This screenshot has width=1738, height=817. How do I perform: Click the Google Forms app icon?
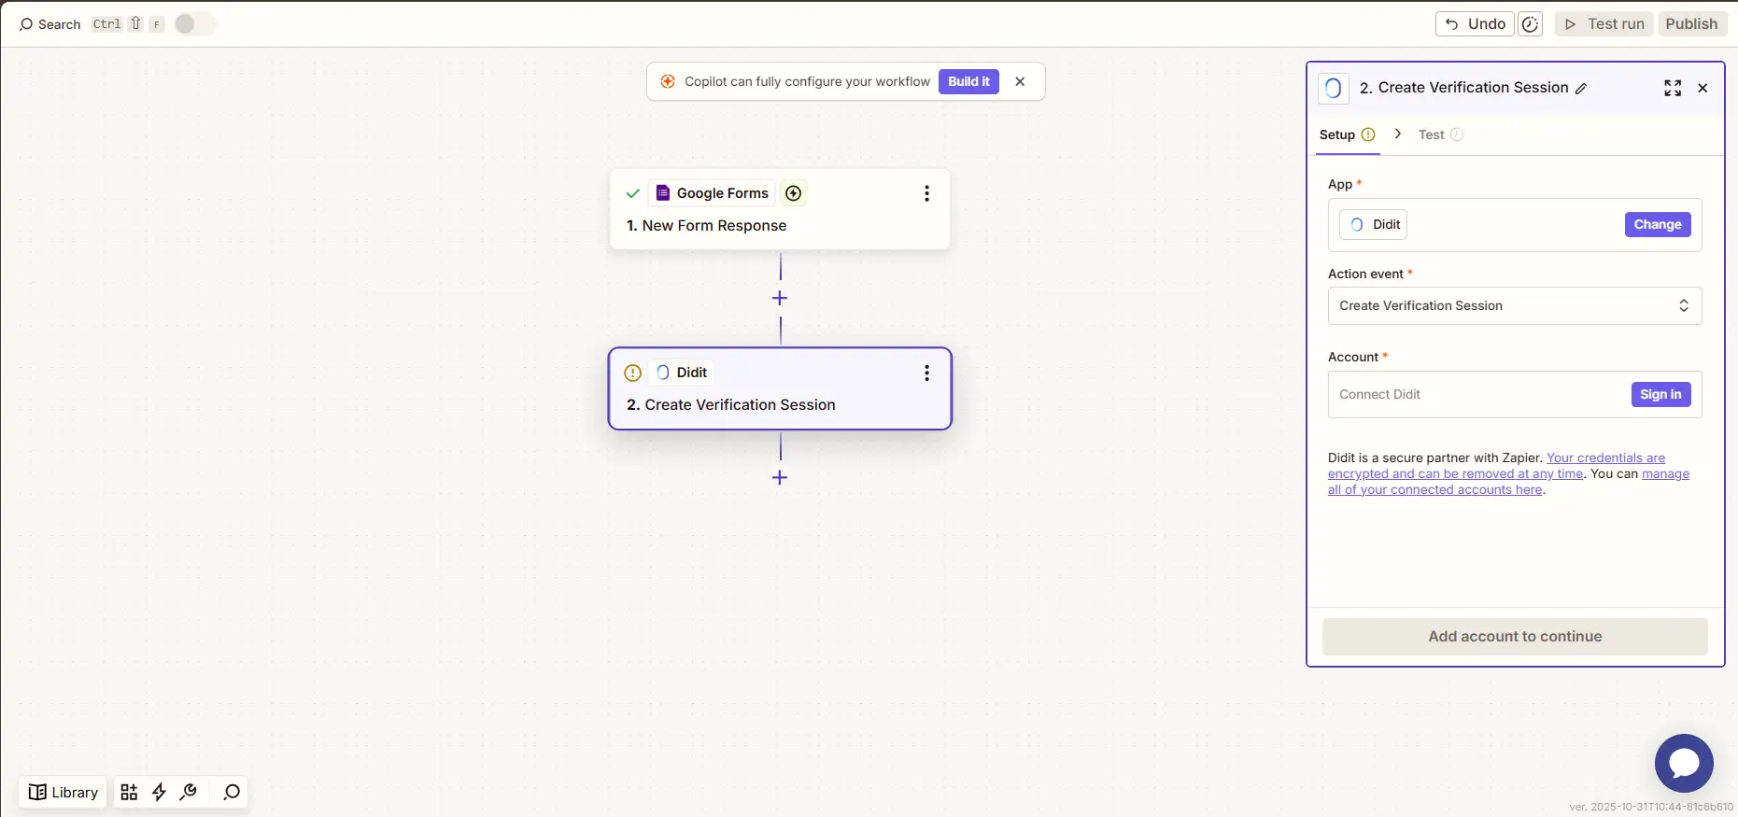pyautogui.click(x=663, y=193)
